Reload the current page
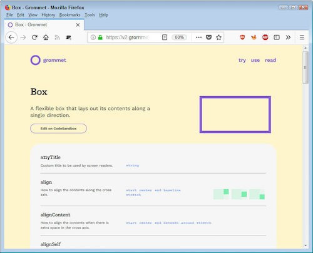Image resolution: width=313 pixels, height=253 pixels. pos(34,37)
